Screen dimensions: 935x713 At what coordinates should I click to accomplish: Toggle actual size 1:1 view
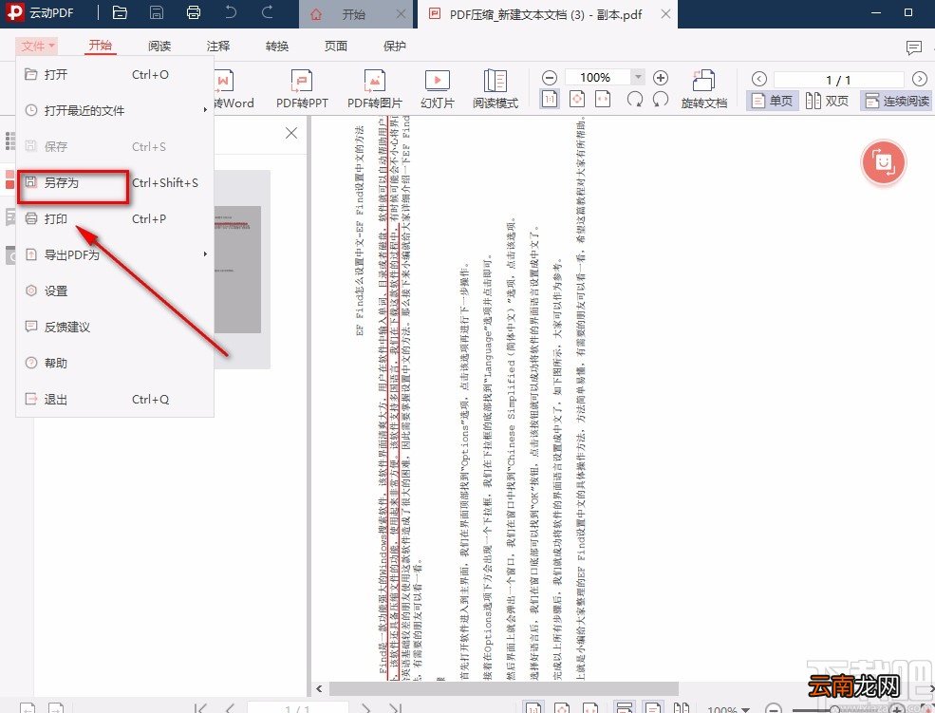pyautogui.click(x=550, y=100)
